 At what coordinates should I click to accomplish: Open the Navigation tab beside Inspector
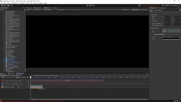pyautogui.click(x=162, y=8)
